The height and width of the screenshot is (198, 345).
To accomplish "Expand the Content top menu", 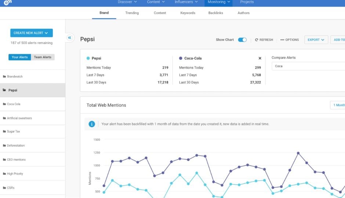I will [x=156, y=2].
